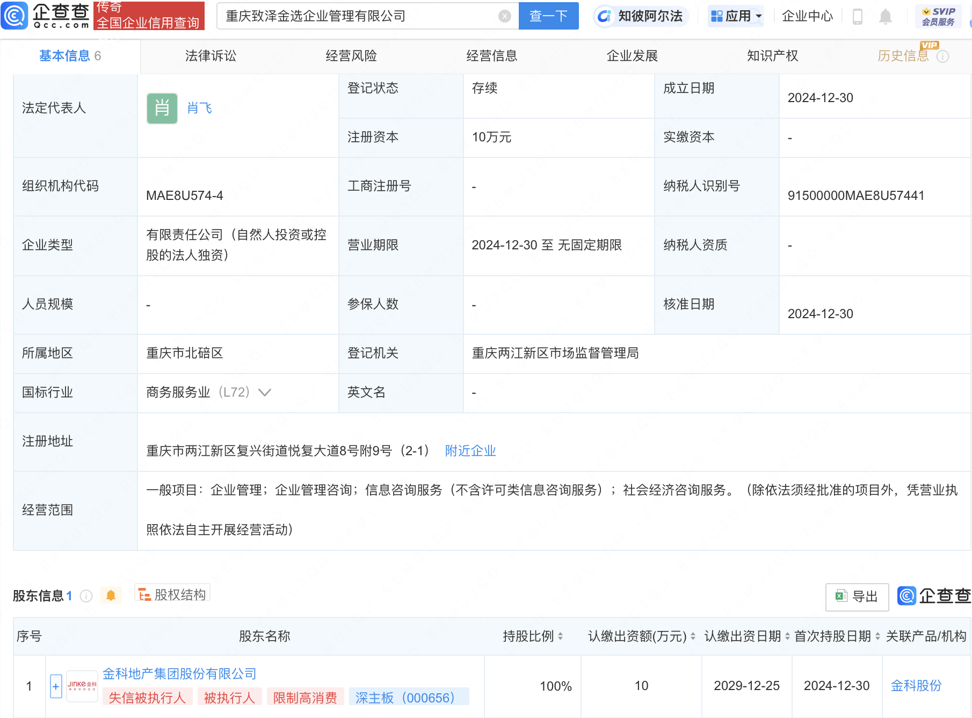Expand the 应用 dropdown menu
The height and width of the screenshot is (718, 972).
[x=736, y=16]
